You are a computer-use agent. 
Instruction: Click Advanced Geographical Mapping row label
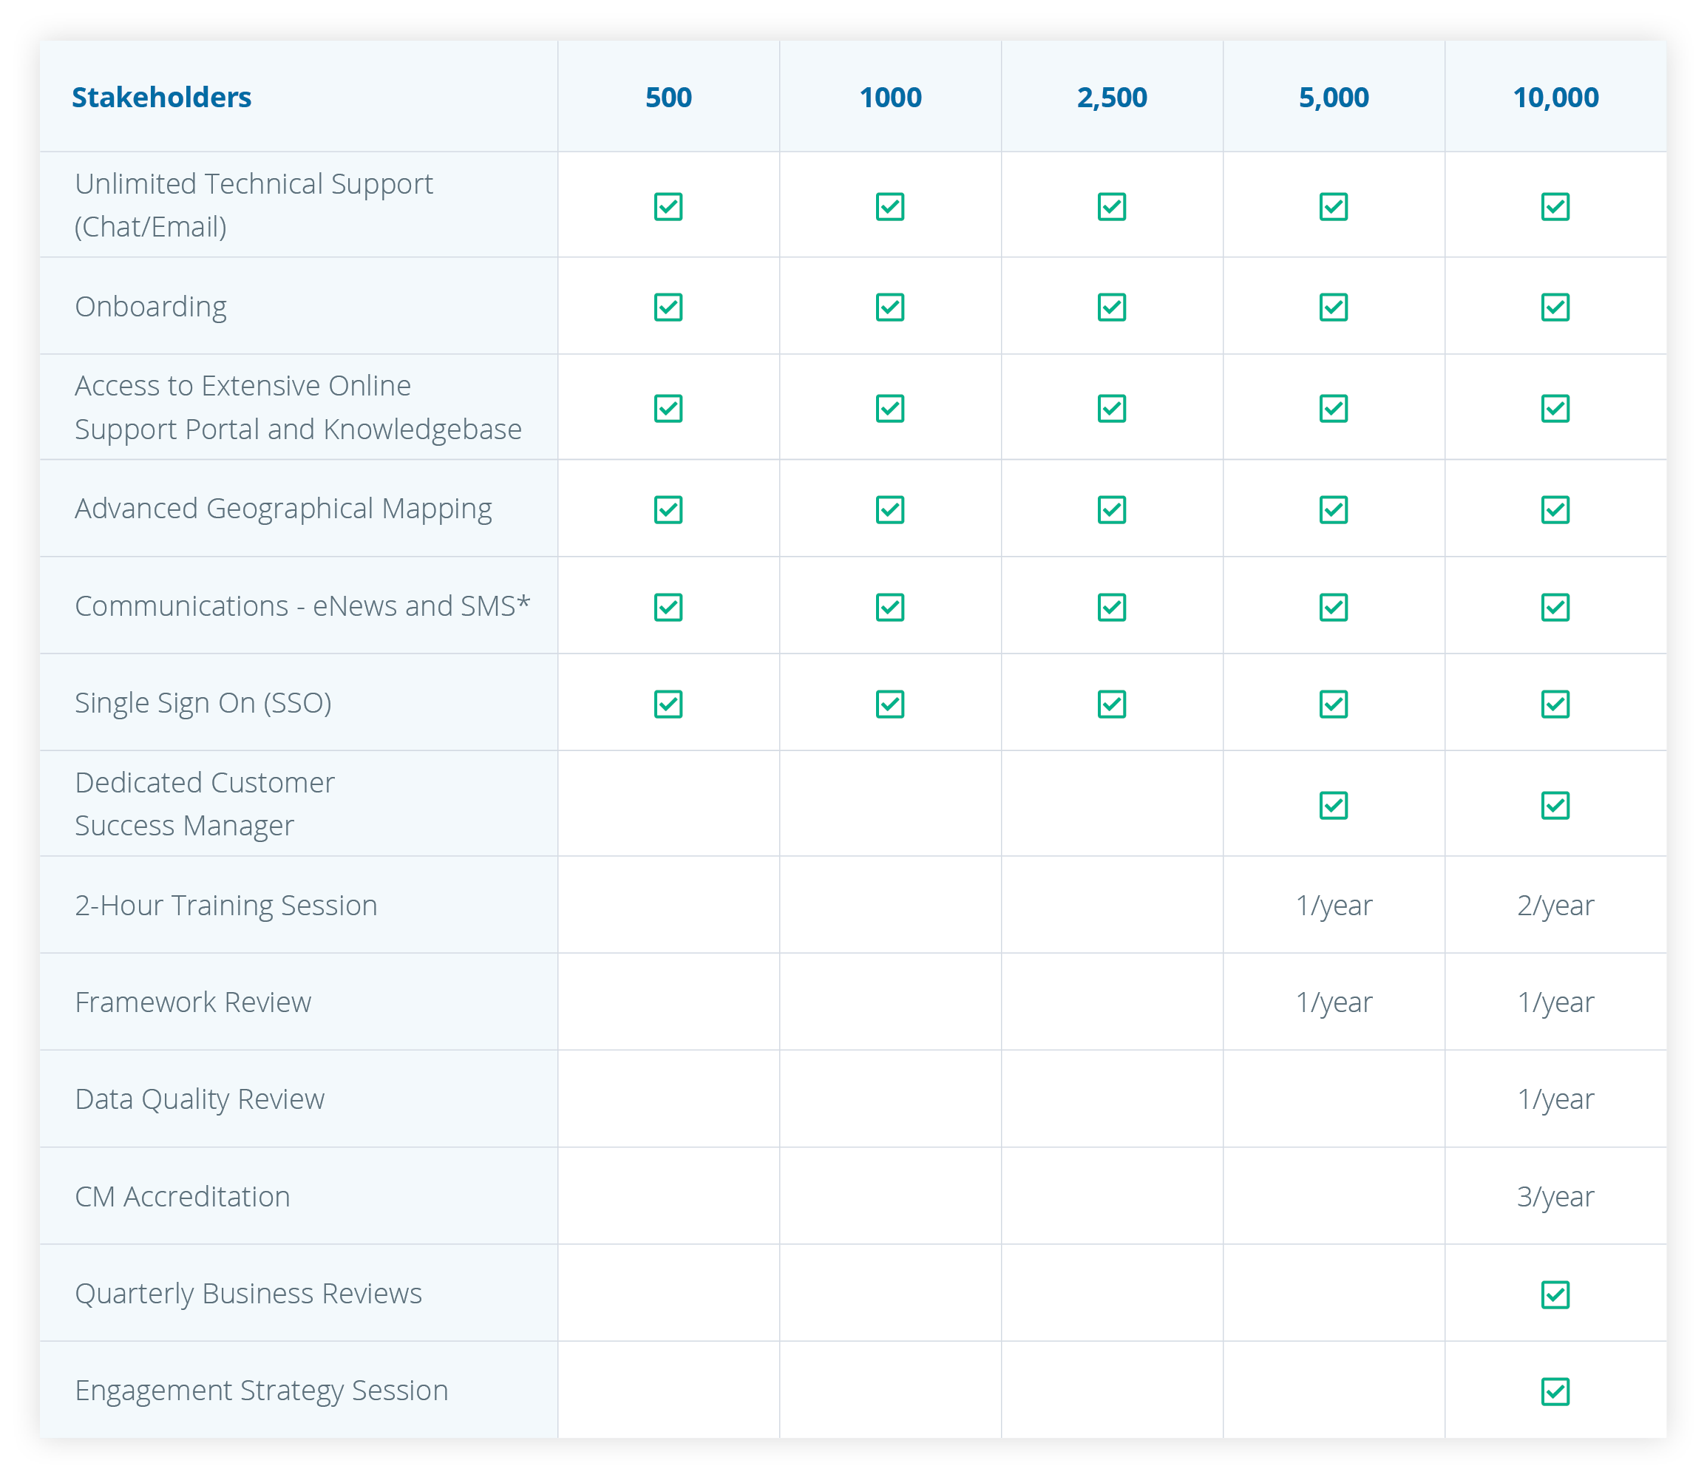(x=283, y=509)
